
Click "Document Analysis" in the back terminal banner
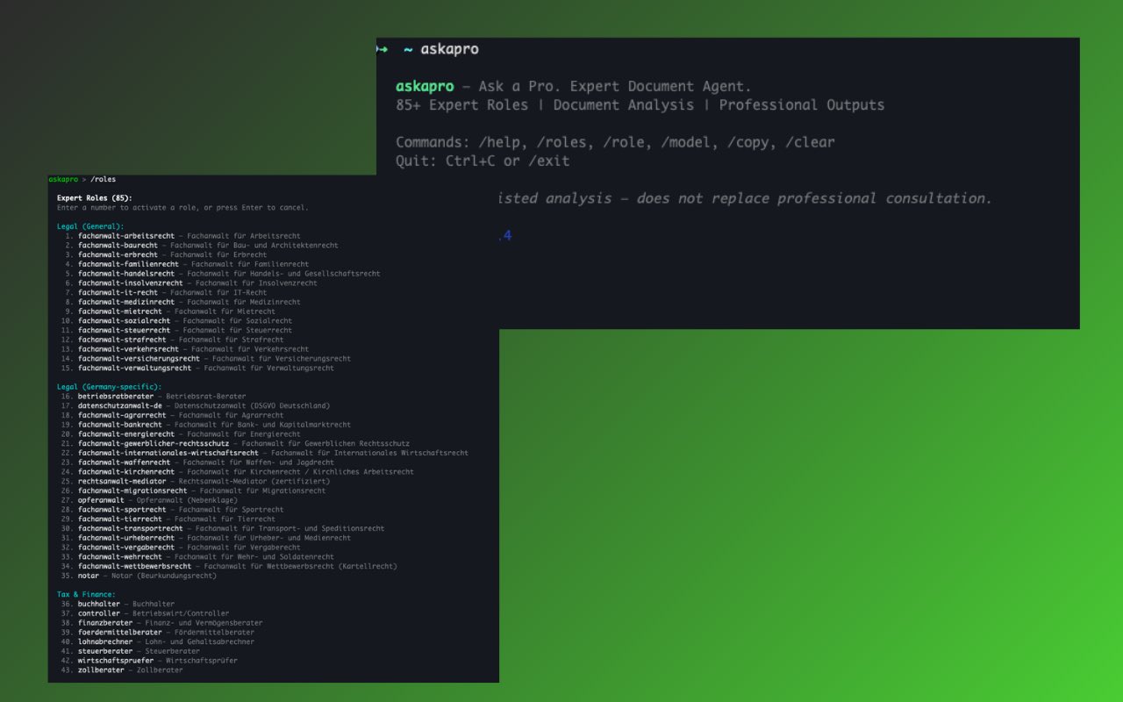pyautogui.click(x=624, y=105)
